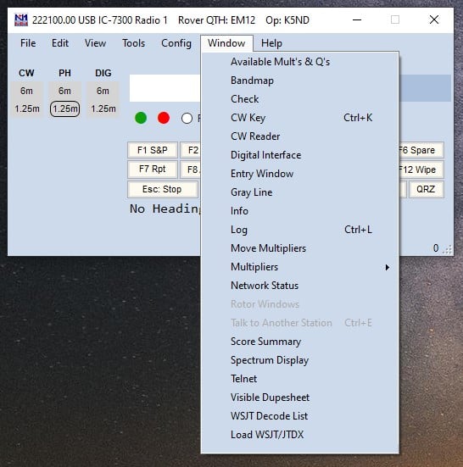Click the F1 S&P function button
The width and height of the screenshot is (463, 467).
[x=153, y=150]
